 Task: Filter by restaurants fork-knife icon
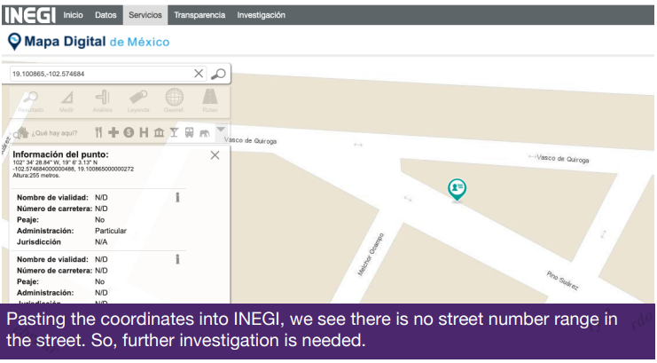98,132
